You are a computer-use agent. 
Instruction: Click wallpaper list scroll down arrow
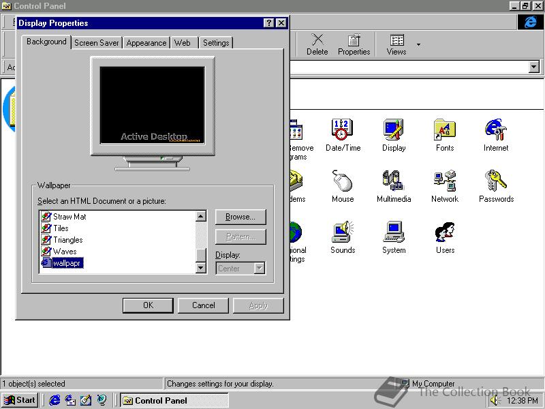tap(201, 267)
